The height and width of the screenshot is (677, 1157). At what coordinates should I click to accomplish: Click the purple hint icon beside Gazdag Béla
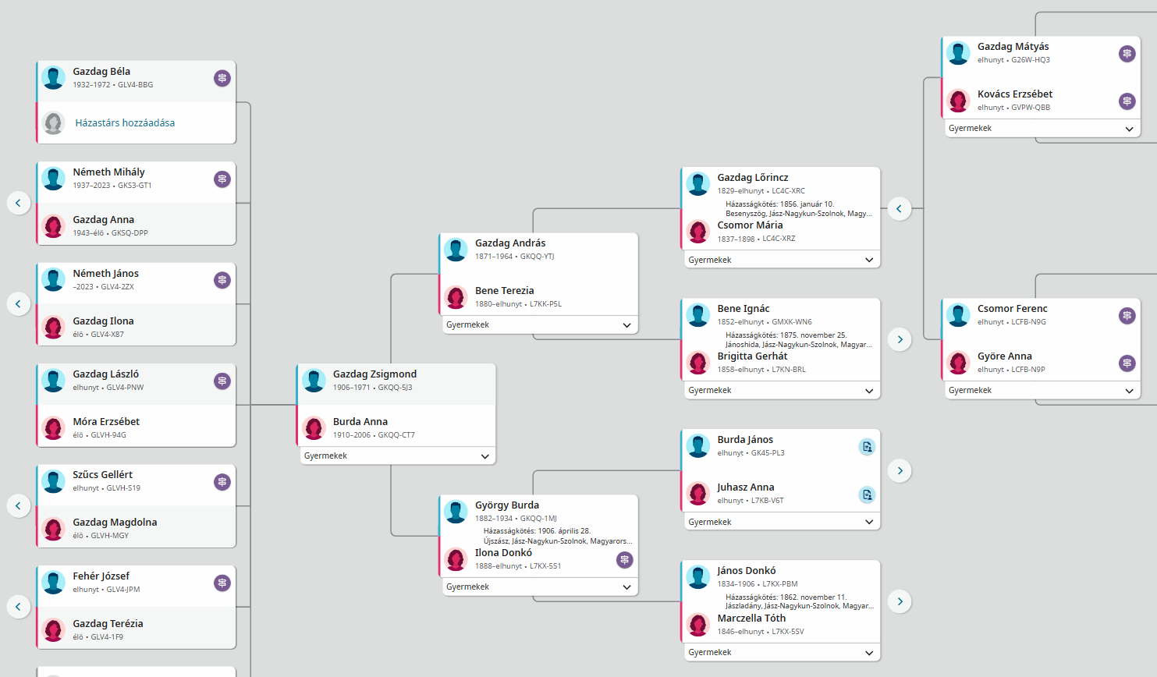[x=222, y=78]
